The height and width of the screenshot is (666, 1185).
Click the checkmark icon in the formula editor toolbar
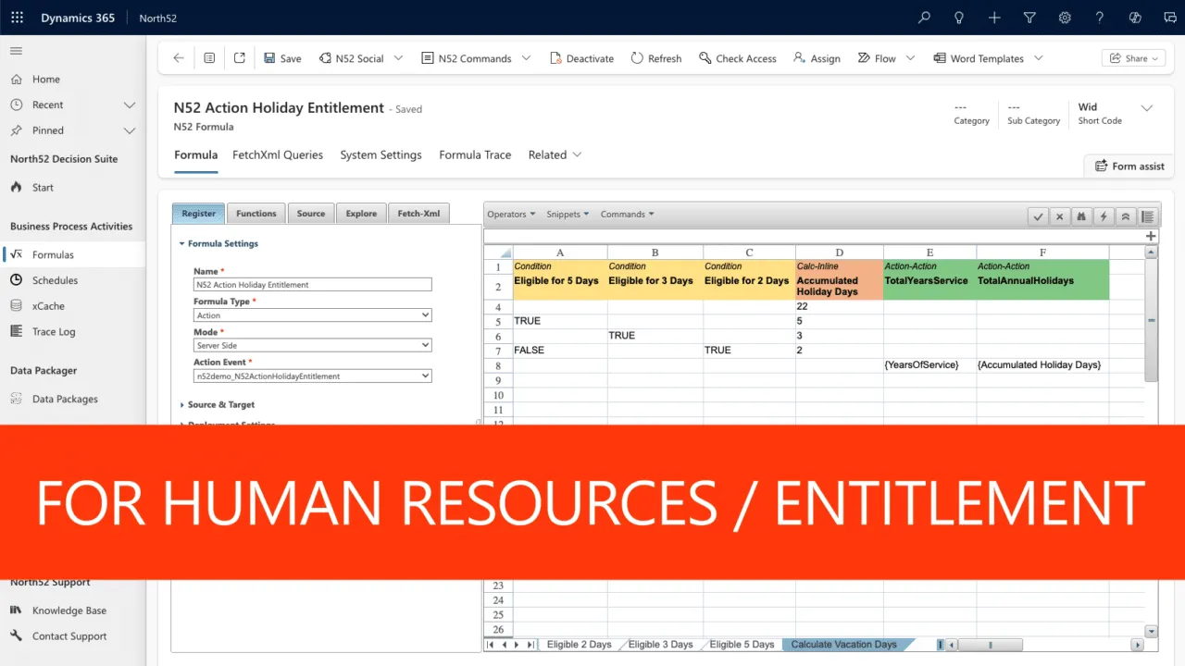tap(1039, 216)
